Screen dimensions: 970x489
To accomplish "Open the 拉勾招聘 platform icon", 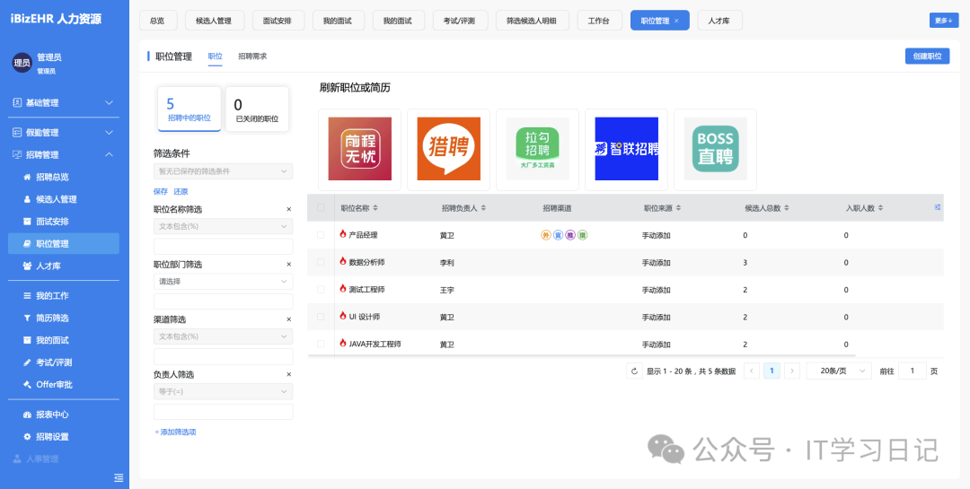I will (537, 149).
